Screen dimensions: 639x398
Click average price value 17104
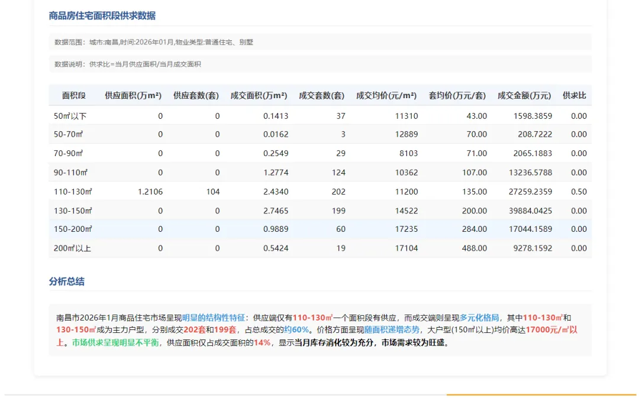(406, 248)
